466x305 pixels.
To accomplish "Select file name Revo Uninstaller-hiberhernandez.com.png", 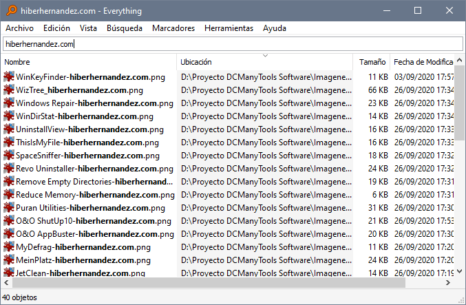I will coord(94,169).
